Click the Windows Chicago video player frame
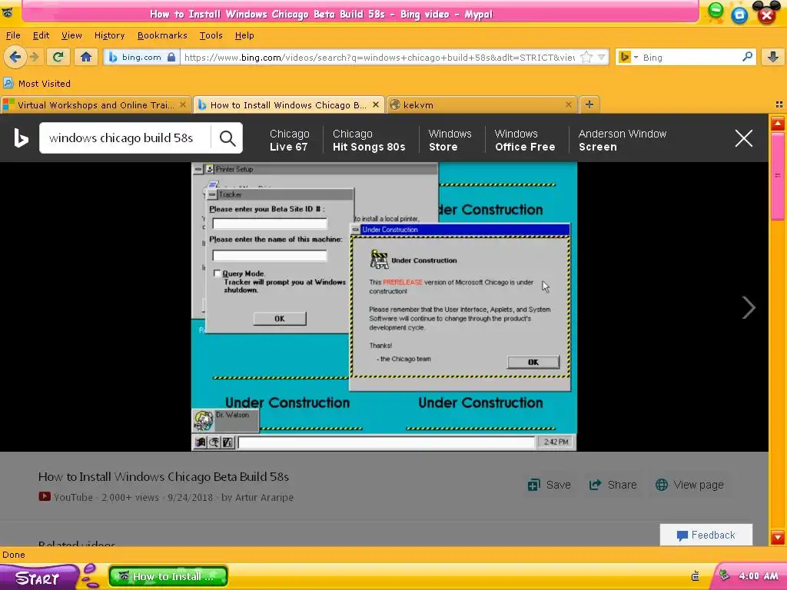The image size is (787, 590). point(384,307)
